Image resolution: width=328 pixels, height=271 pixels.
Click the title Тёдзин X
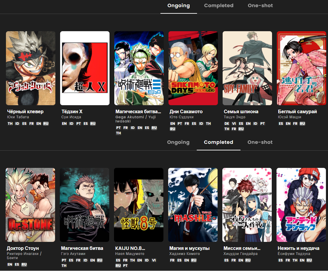coord(72,111)
